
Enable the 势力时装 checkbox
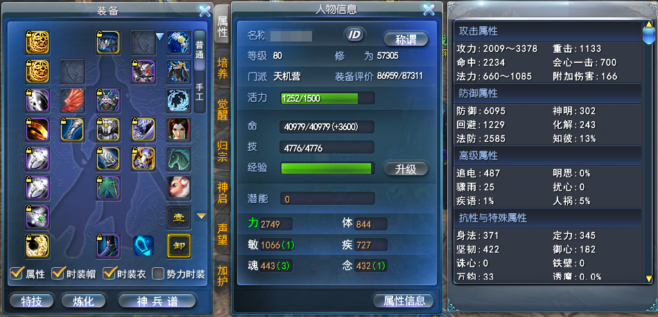coord(157,274)
